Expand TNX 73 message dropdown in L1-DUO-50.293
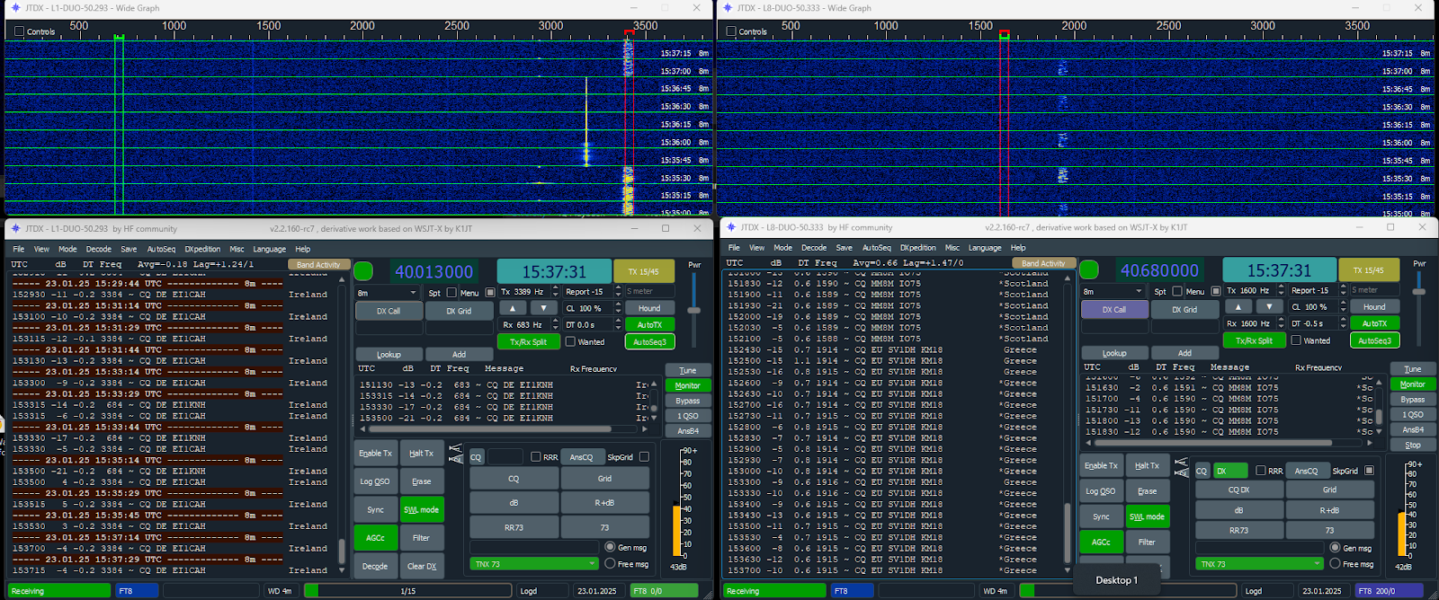The height and width of the screenshot is (600, 1439). pos(534,564)
